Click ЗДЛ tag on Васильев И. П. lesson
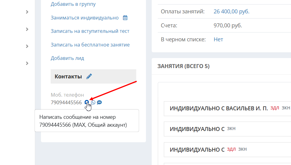Viewport: 291px width, 165px height. click(274, 108)
